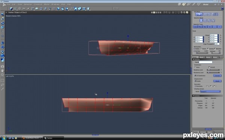Click the Loop selection tool button

click(195, 27)
